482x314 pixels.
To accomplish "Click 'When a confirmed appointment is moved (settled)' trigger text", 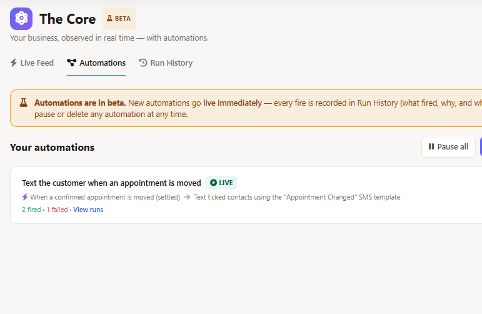I will click(105, 197).
